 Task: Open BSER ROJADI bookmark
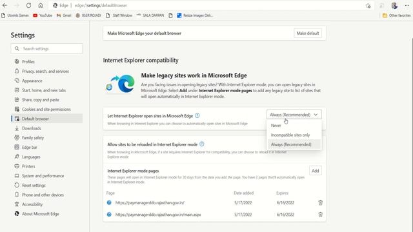pyautogui.click(x=88, y=15)
